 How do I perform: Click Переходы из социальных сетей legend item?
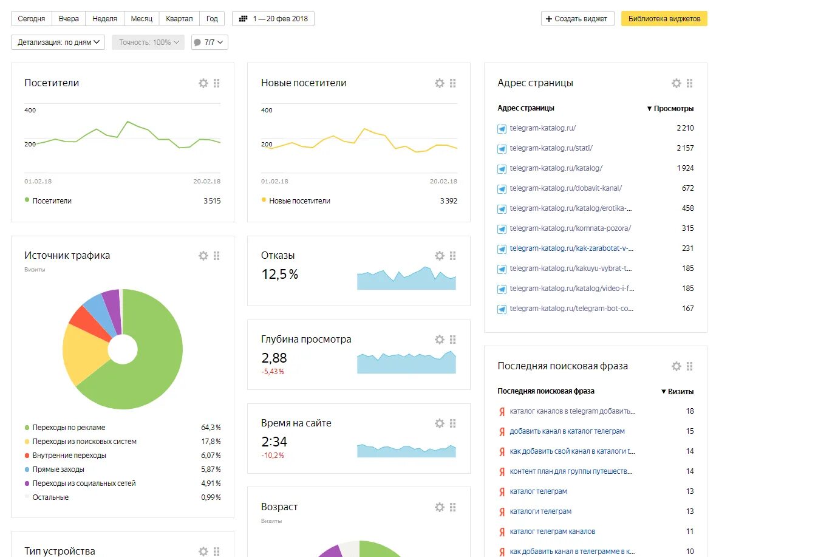[x=84, y=484]
